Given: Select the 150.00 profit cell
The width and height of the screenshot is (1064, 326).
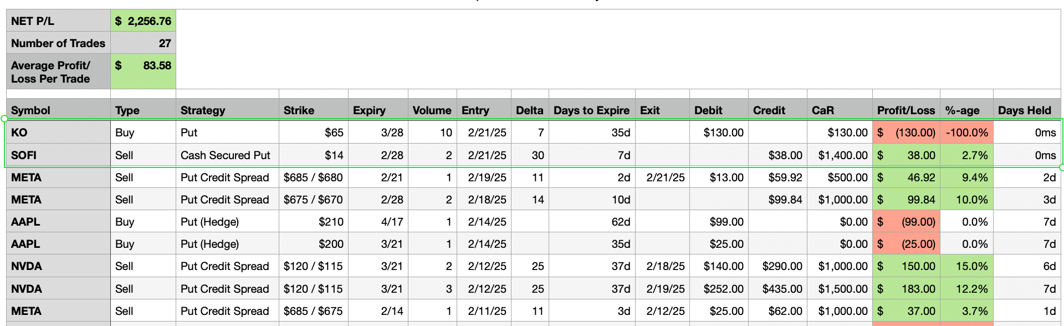Looking at the screenshot, I should [906, 266].
